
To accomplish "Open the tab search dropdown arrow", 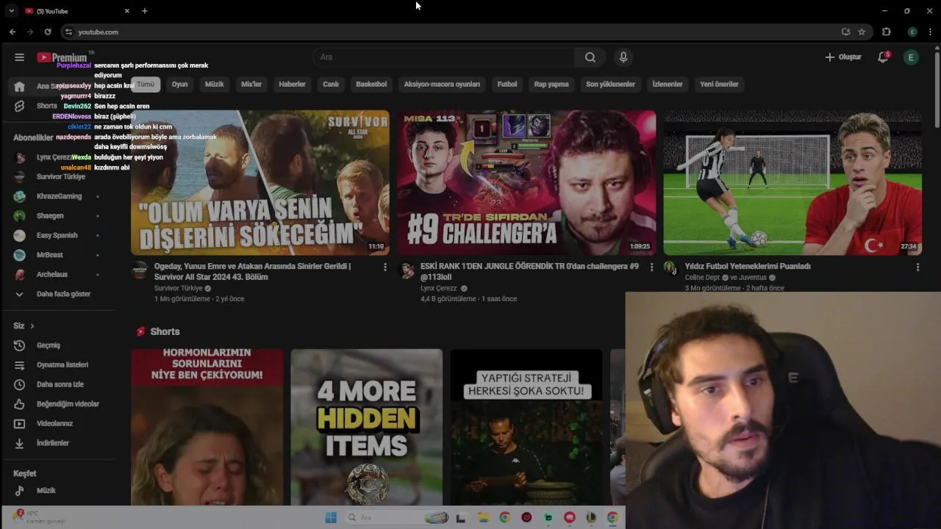I will click(12, 11).
